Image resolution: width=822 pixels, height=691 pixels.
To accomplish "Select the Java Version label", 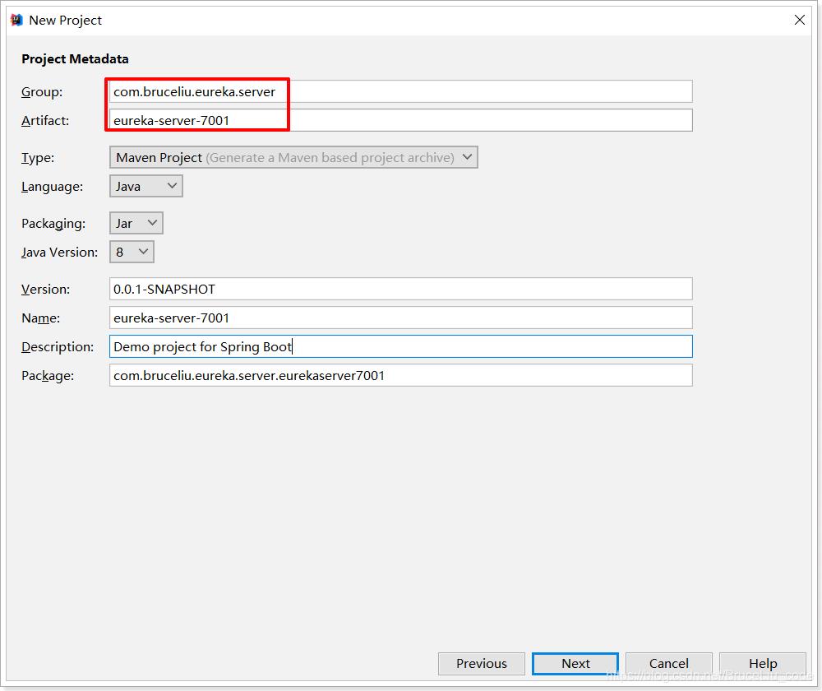I will pyautogui.click(x=59, y=253).
